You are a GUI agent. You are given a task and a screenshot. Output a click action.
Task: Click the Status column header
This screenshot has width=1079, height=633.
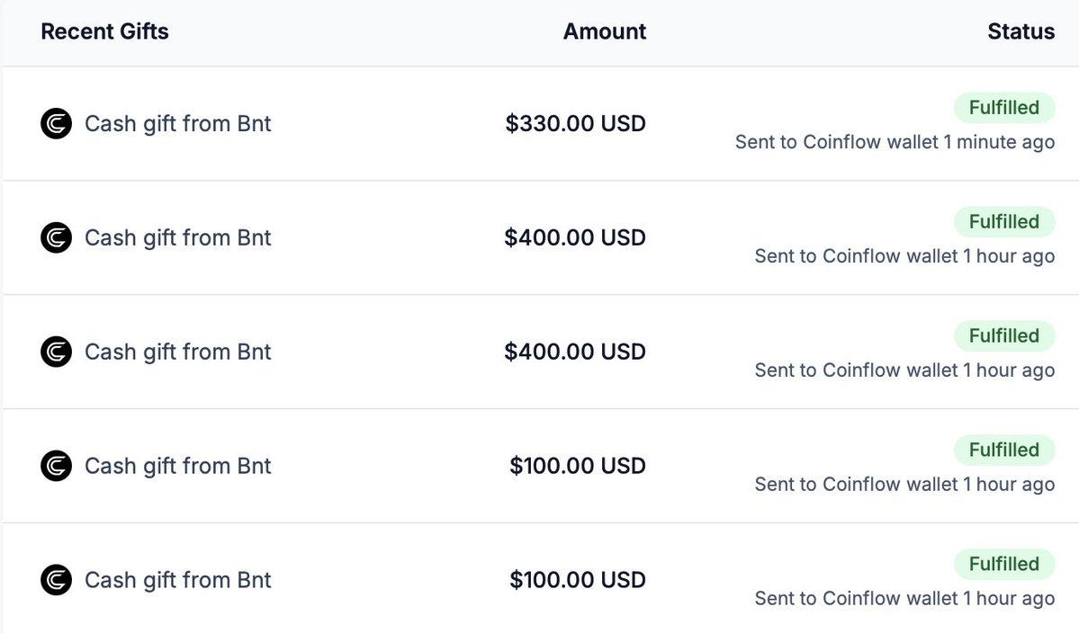pos(1021,31)
